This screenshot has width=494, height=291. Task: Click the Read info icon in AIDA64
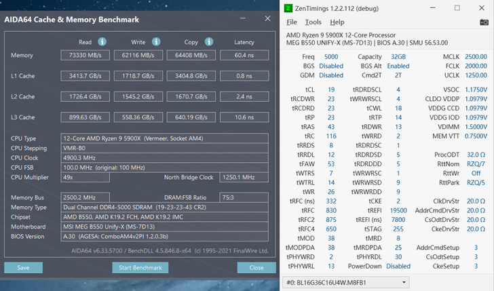pyautogui.click(x=102, y=41)
